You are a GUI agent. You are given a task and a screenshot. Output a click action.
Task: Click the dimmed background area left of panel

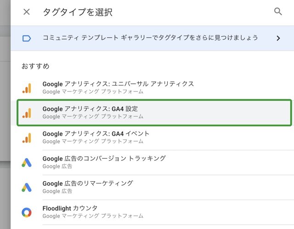[5, 115]
